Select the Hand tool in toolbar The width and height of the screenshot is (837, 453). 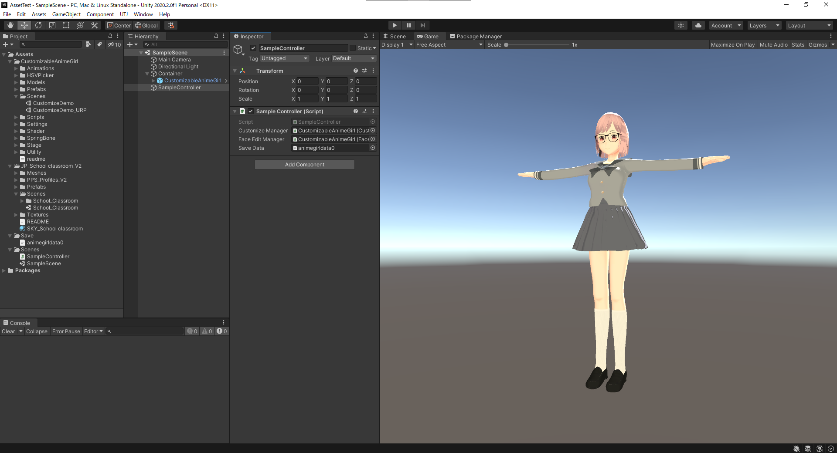10,25
